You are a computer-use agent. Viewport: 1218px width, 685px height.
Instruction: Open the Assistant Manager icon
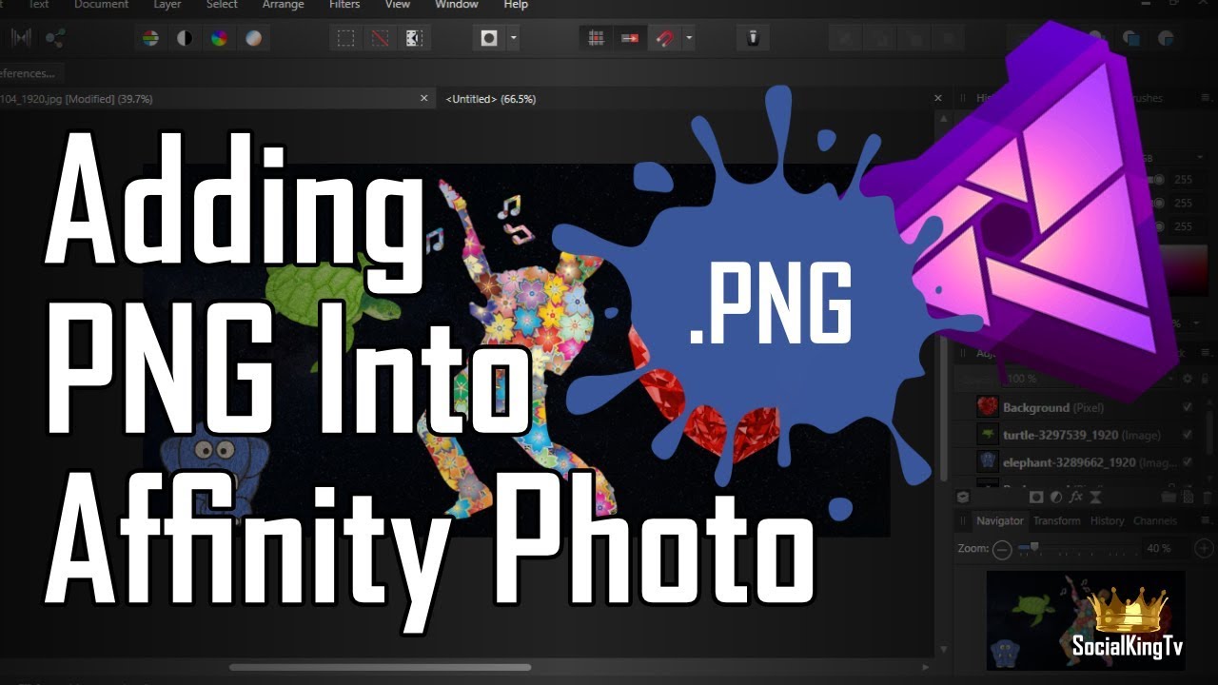coord(753,38)
